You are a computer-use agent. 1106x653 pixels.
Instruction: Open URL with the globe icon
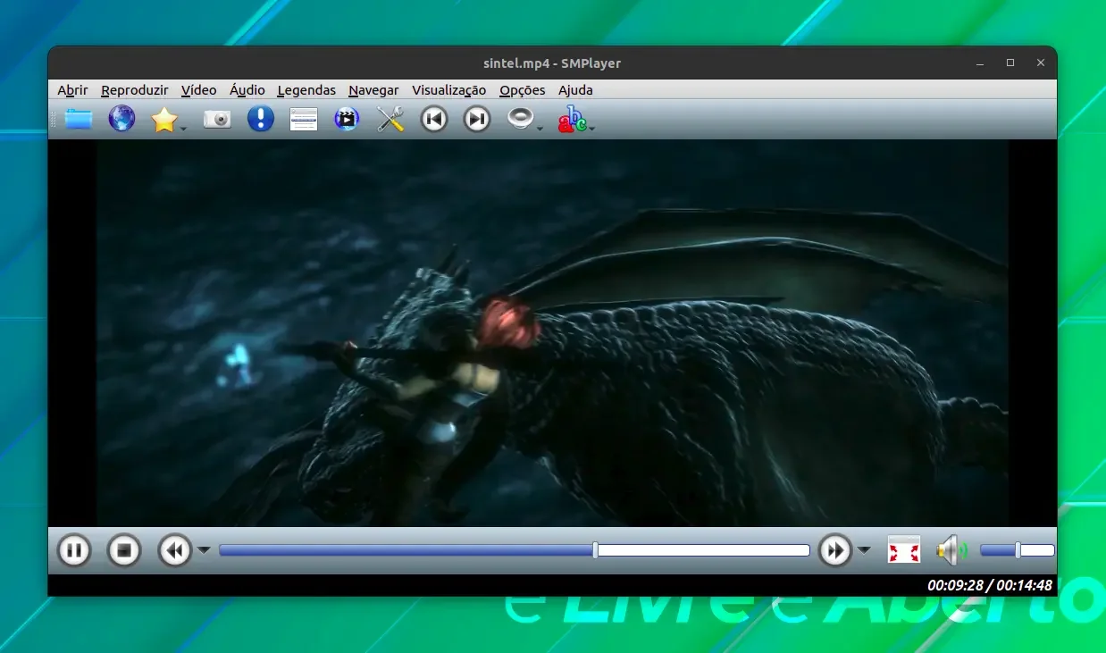(121, 119)
